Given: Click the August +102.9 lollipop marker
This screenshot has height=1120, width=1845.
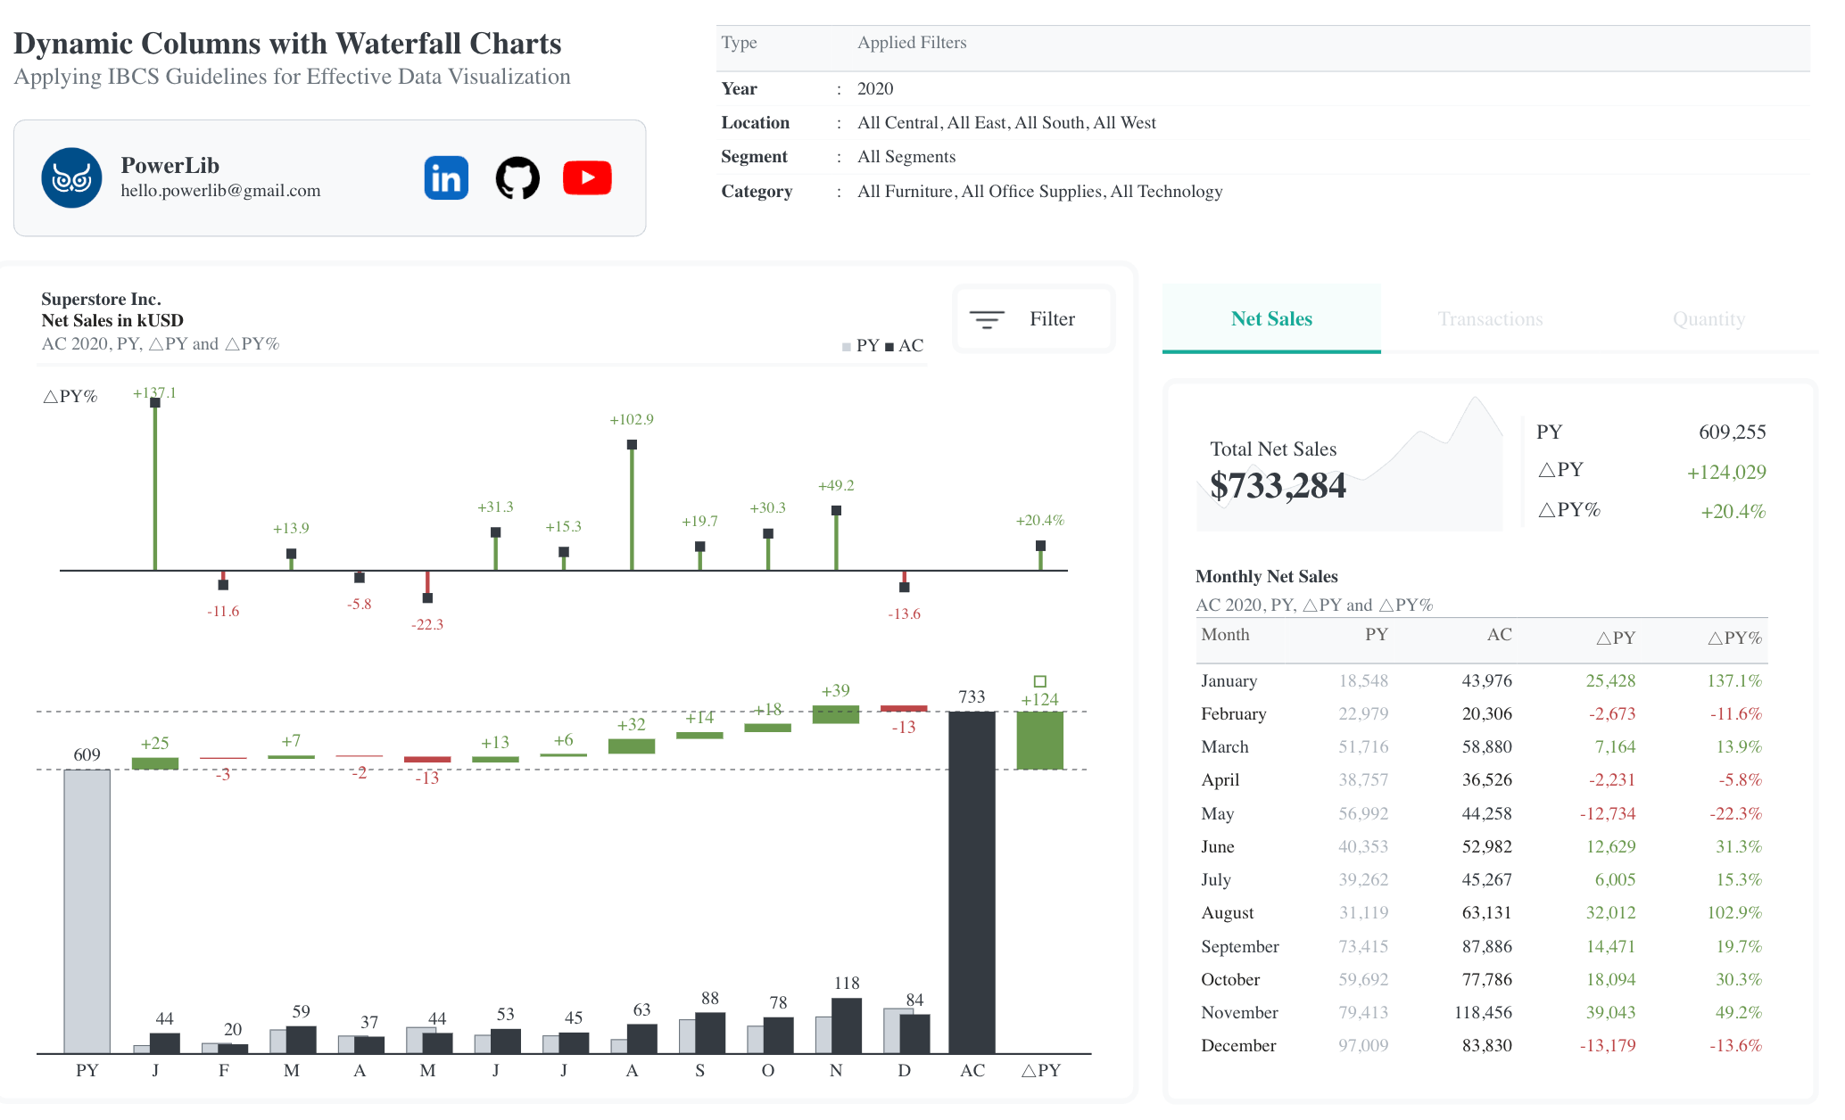Looking at the screenshot, I should (x=632, y=445).
